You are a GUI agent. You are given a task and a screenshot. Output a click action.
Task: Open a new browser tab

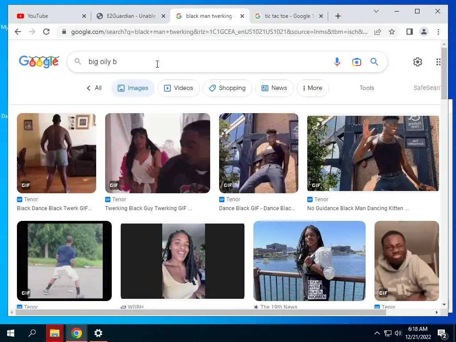(338, 16)
